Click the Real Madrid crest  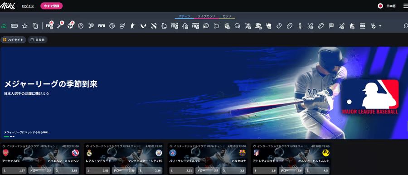pos(89,153)
